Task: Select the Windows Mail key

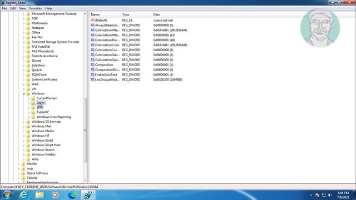Action: (41, 126)
